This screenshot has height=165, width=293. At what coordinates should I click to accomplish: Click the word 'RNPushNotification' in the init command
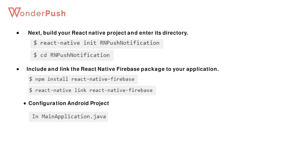130,43
